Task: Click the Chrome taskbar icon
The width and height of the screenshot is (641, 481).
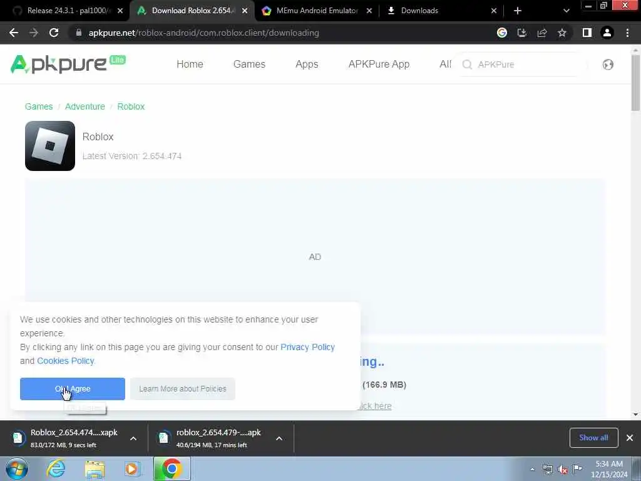Action: point(172,468)
